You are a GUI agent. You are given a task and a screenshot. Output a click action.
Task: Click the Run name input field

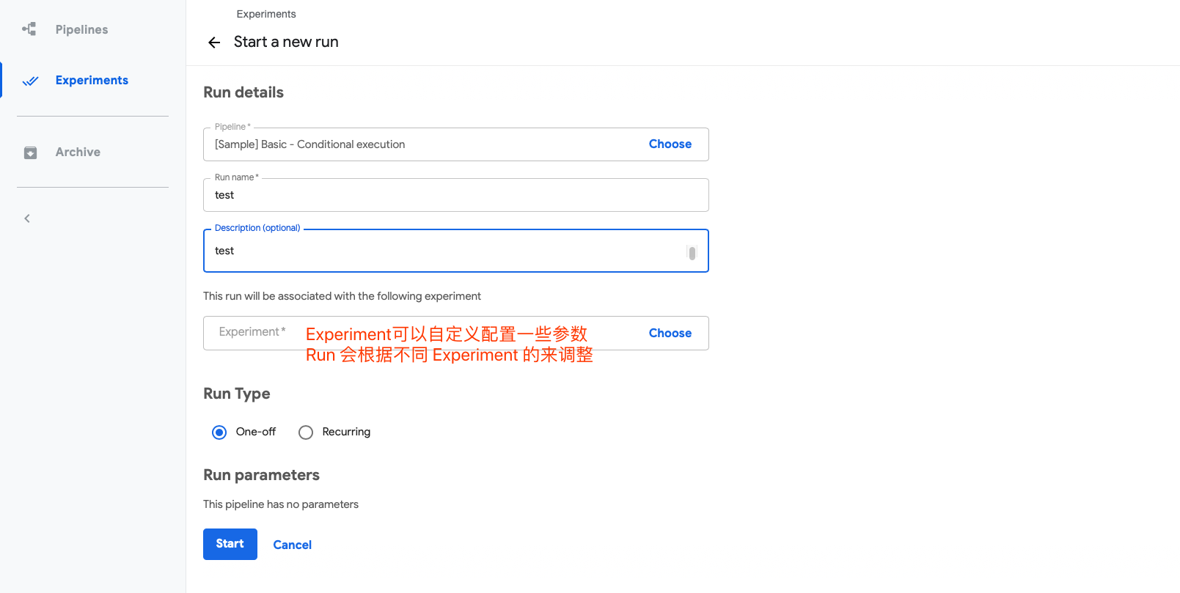click(x=455, y=196)
